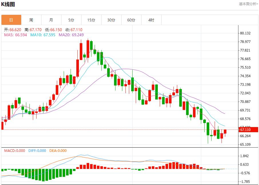
Task: Click the last red candlestick on the right
Action: point(225,132)
